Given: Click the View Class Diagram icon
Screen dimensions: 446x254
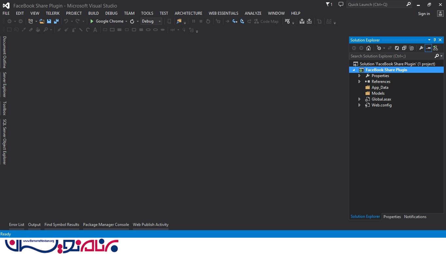Looking at the screenshot, I should pyautogui.click(x=436, y=48).
